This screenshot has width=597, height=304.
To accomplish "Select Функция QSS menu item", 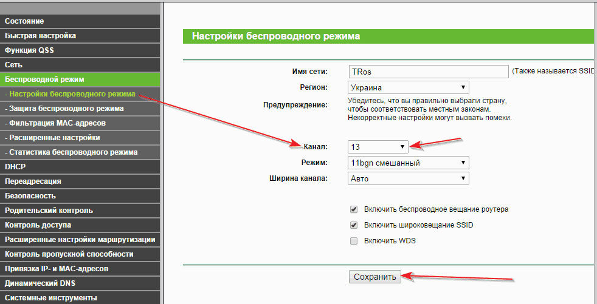I will point(80,50).
